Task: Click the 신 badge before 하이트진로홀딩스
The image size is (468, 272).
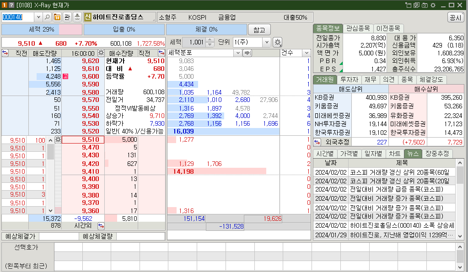Action: coord(87,17)
